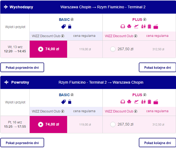Click the outbound PLUS seat selection icon

click(129, 27)
